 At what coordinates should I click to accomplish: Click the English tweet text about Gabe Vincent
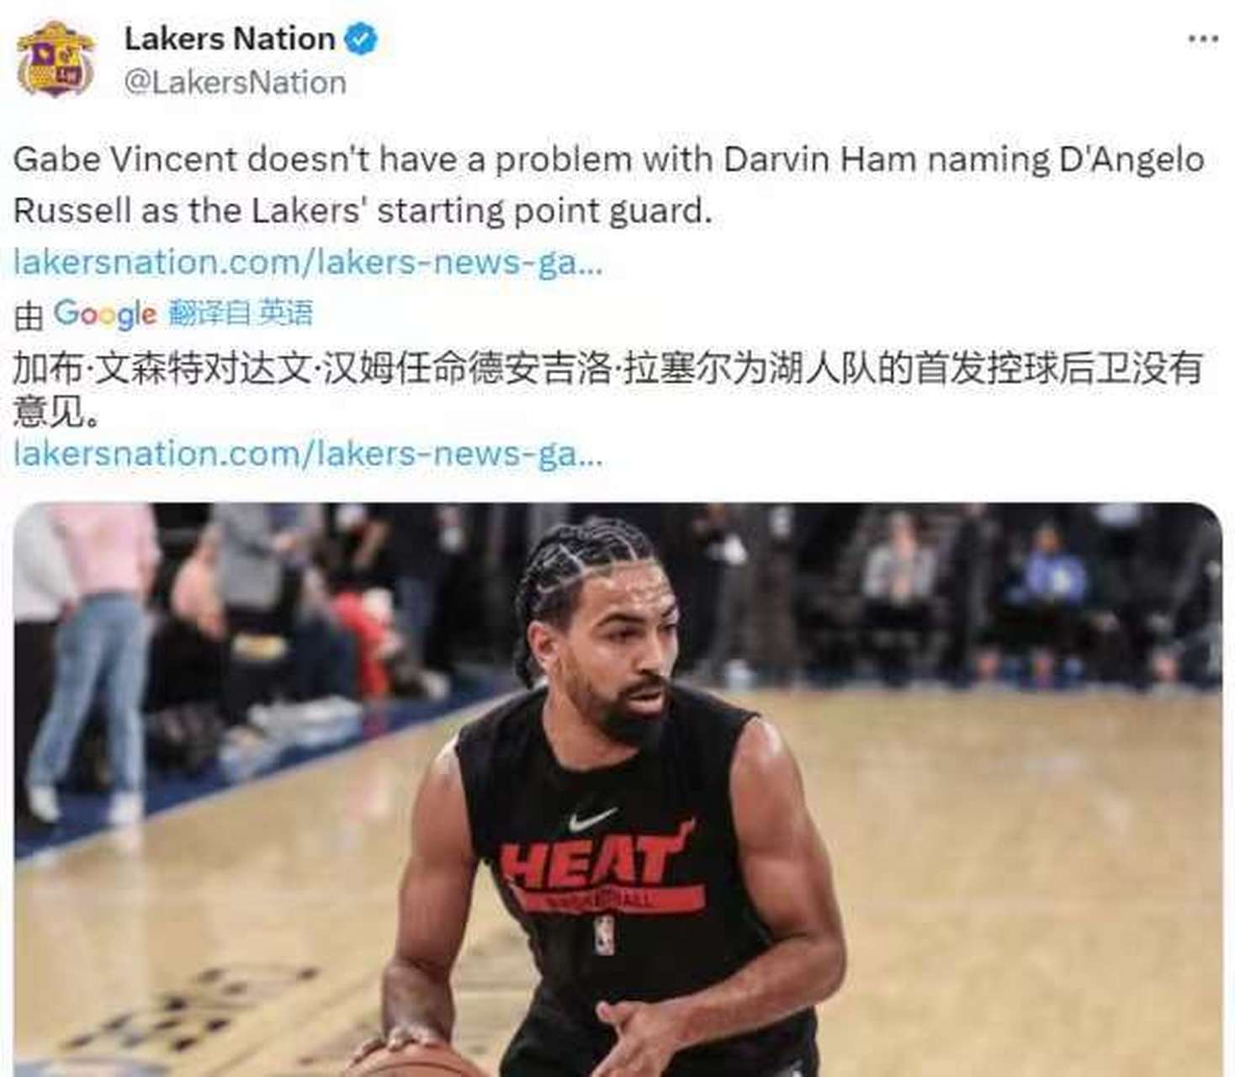(x=609, y=185)
